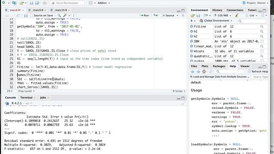Open the 316 MiB memory usage dropdown
The image size is (274, 154).
[223, 15]
